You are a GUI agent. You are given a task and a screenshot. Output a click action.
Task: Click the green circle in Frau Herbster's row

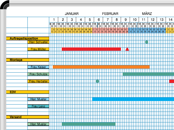pos(98,81)
